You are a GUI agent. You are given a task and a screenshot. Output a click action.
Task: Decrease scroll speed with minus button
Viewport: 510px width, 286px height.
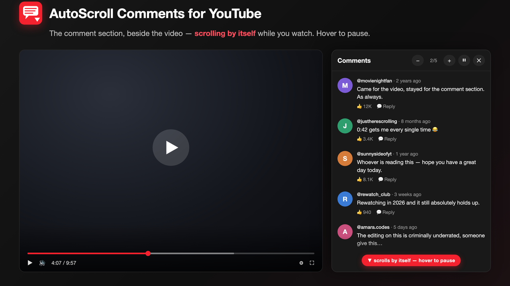pos(418,60)
